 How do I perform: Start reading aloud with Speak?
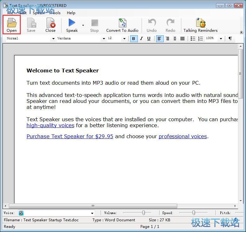coord(72,25)
